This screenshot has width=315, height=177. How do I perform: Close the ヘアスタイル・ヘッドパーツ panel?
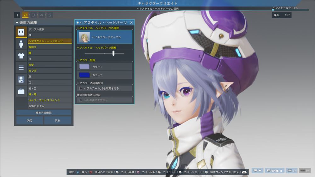click(131, 23)
